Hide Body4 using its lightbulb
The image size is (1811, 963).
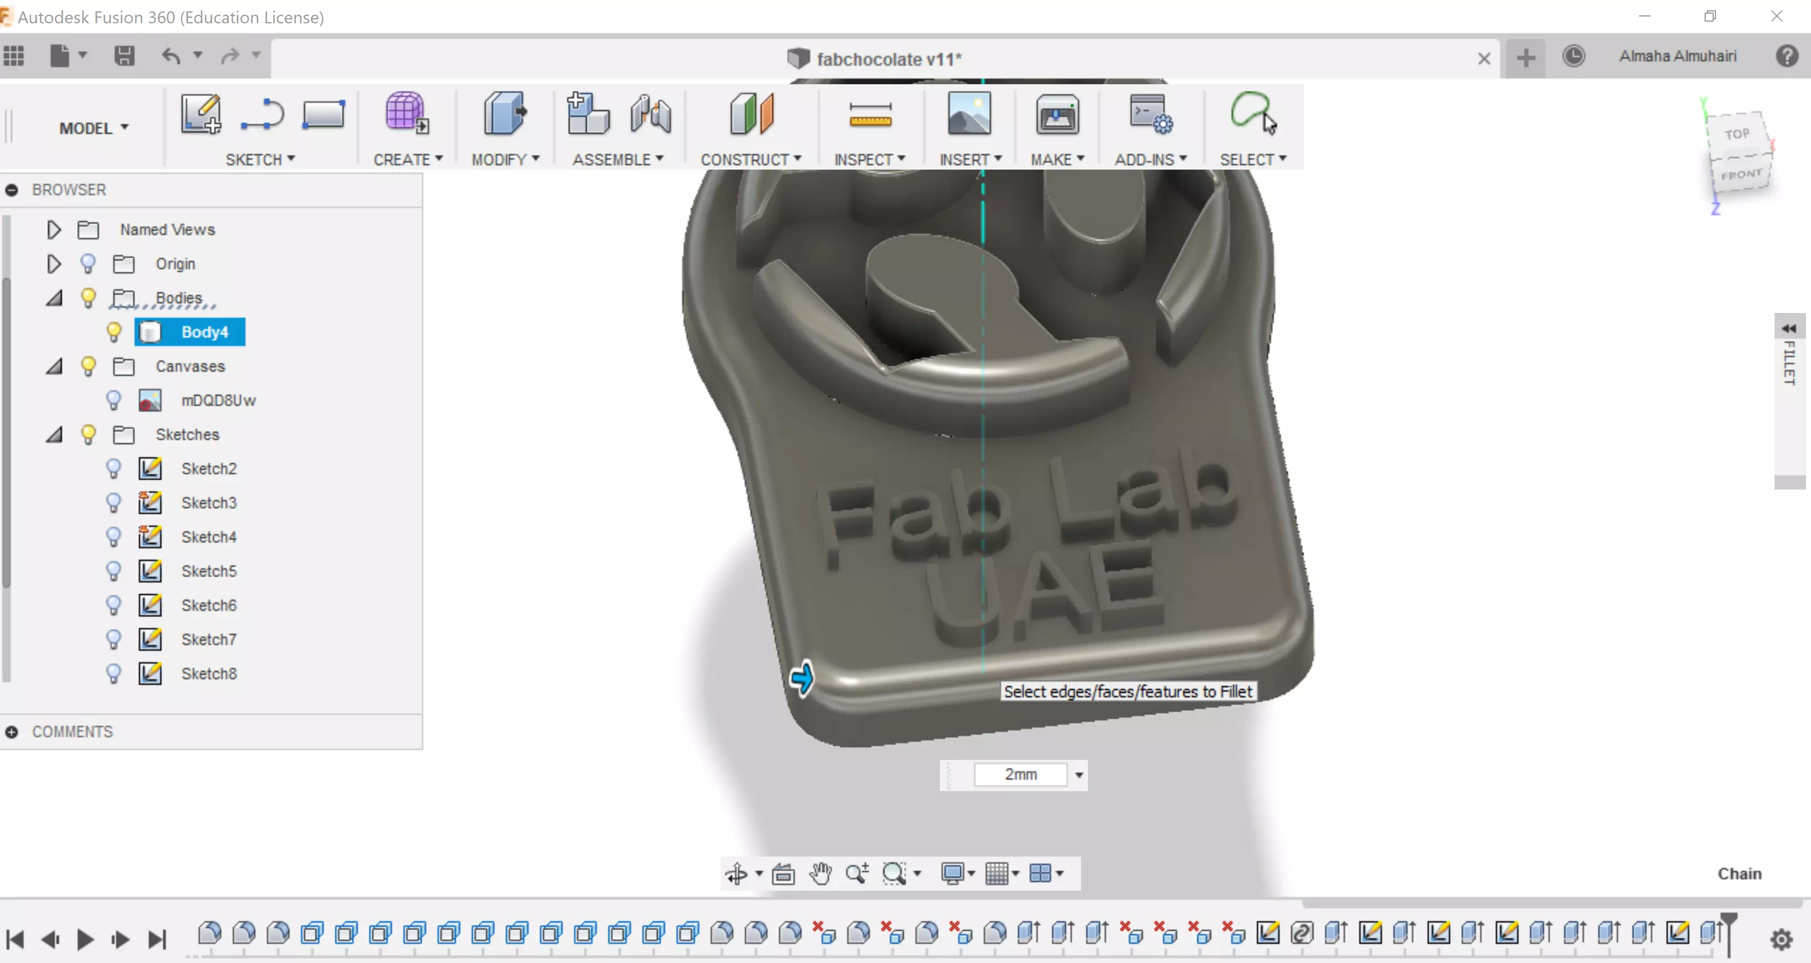(114, 332)
